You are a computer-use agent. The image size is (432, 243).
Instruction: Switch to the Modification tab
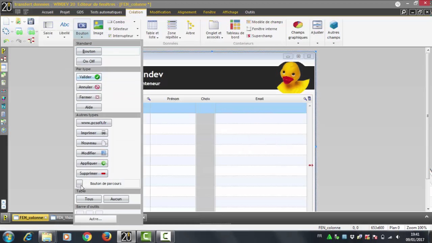(x=160, y=12)
